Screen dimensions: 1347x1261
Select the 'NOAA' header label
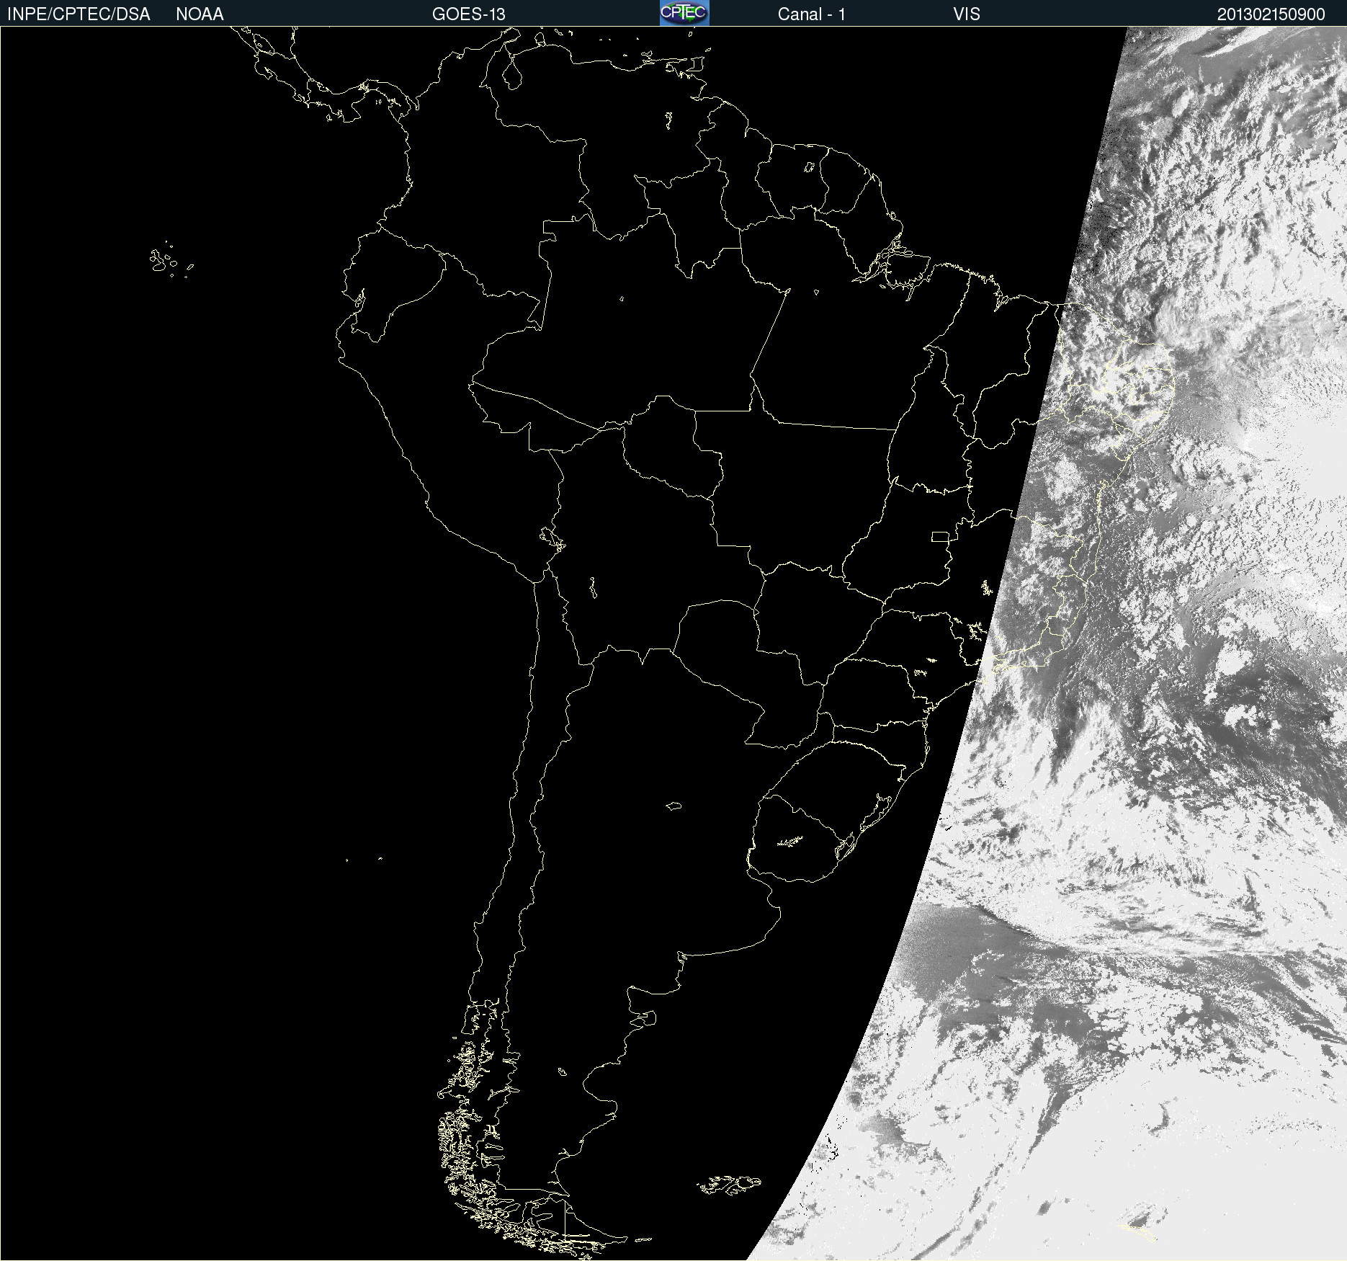(x=200, y=14)
